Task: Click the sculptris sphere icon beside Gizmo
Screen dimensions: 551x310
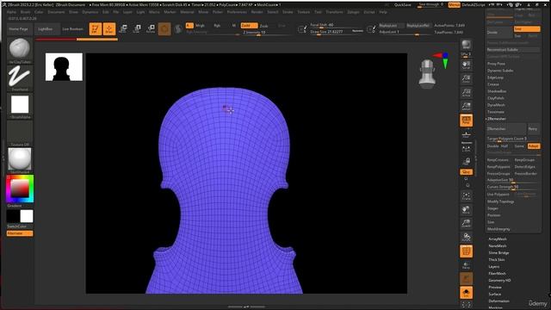Action: point(178,28)
